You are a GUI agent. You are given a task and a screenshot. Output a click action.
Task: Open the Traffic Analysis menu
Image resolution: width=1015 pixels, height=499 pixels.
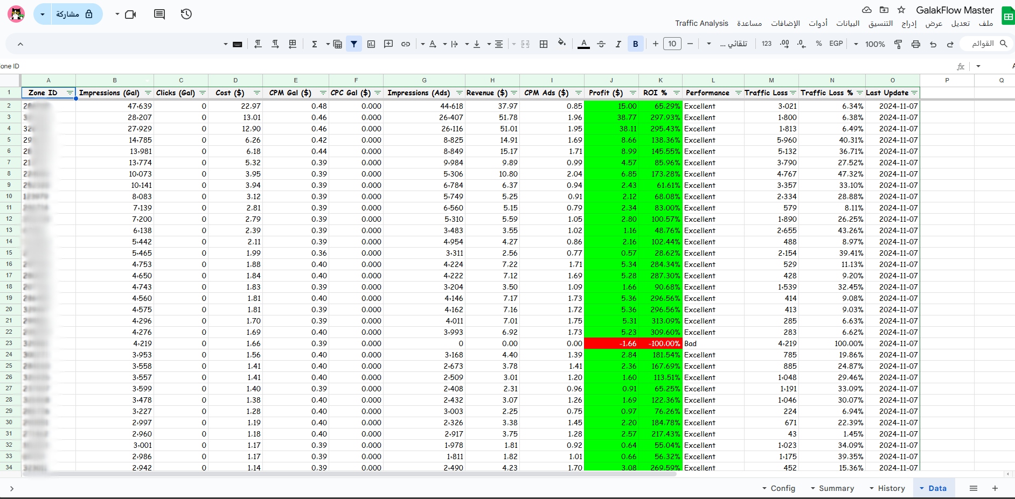point(701,23)
